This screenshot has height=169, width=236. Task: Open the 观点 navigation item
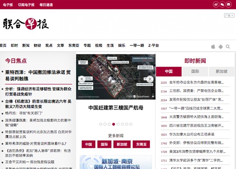[49, 46]
